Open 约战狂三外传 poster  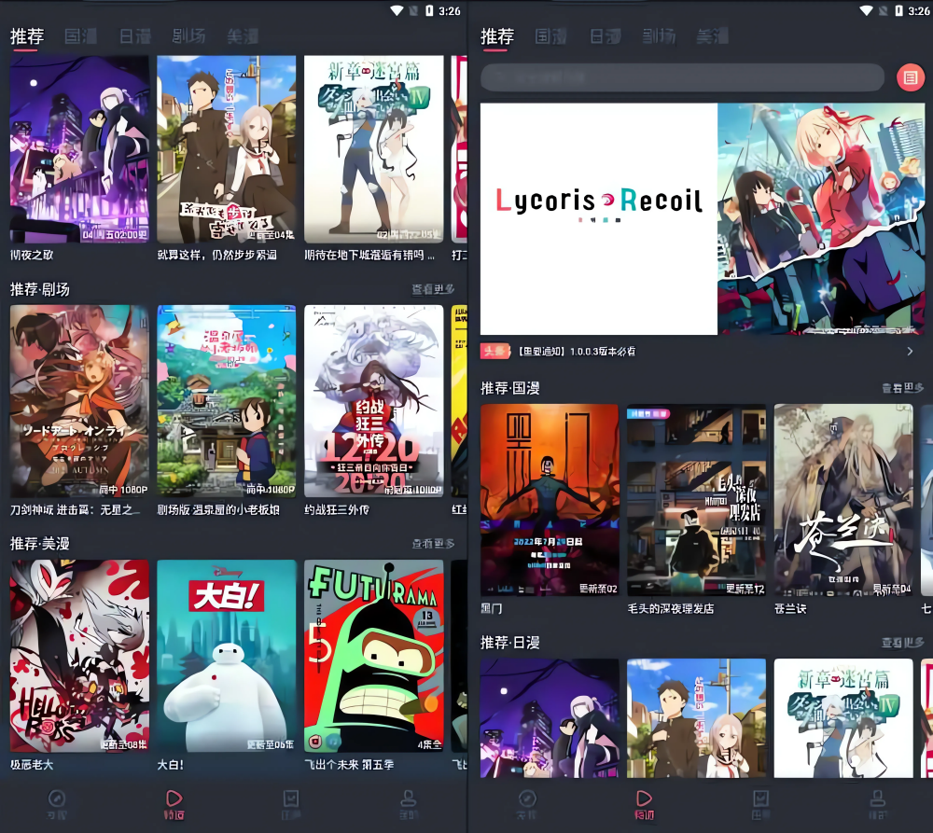[374, 402]
